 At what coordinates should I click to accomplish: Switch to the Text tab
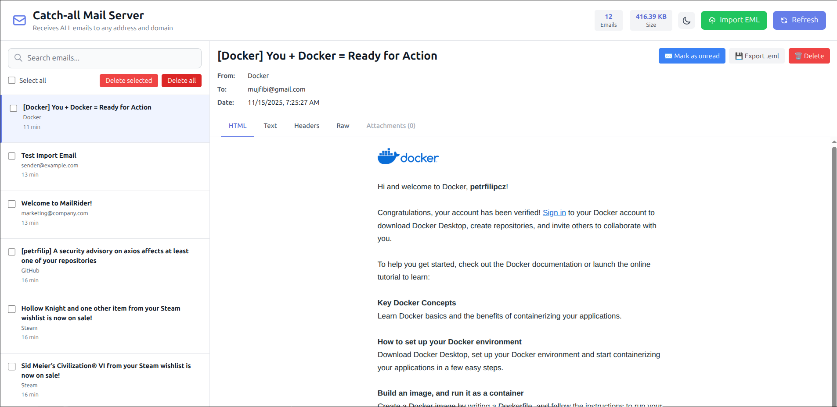click(x=270, y=125)
